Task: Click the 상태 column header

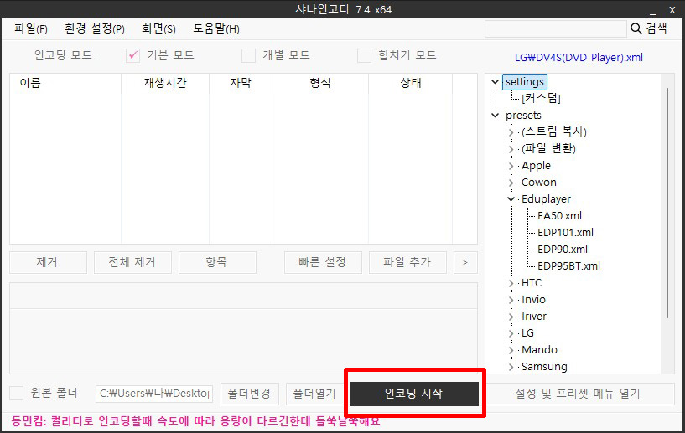Action: click(x=411, y=83)
